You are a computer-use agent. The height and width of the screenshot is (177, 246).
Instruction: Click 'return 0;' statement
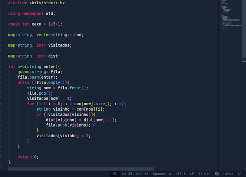[x=28, y=157]
